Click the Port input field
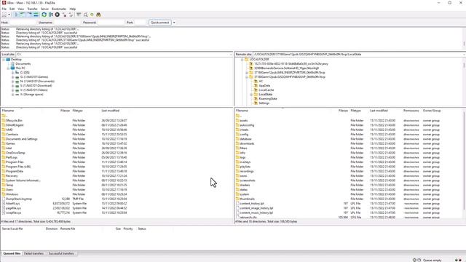466x262 pixels. [140, 23]
